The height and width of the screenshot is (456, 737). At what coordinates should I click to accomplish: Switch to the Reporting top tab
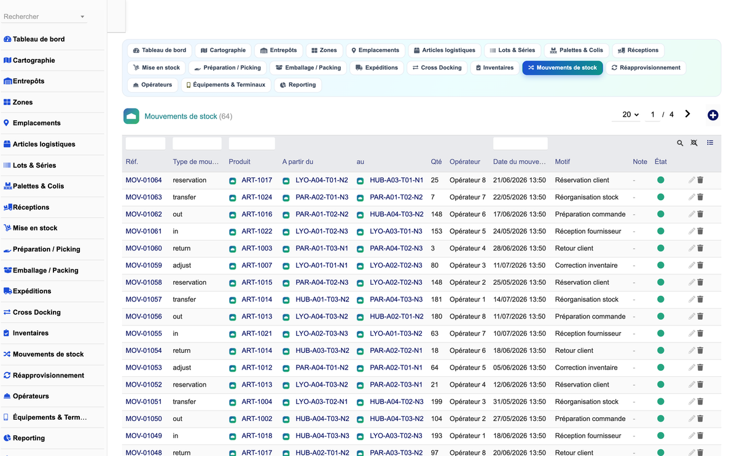coord(298,85)
